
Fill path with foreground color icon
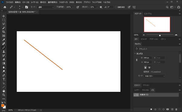[x=151, y=109]
